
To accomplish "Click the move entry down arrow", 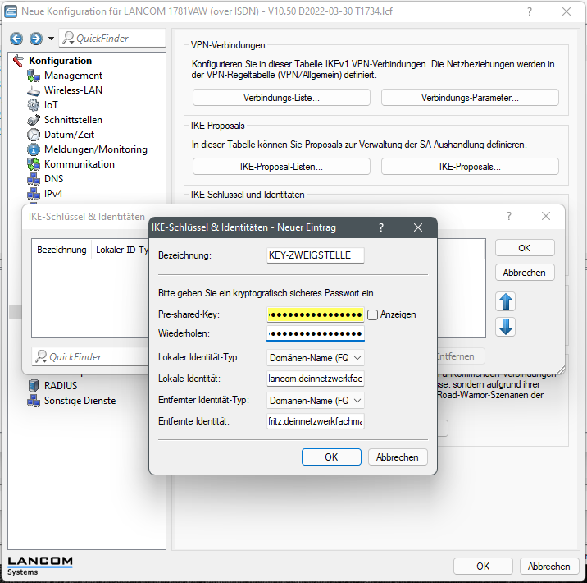I will coord(506,326).
